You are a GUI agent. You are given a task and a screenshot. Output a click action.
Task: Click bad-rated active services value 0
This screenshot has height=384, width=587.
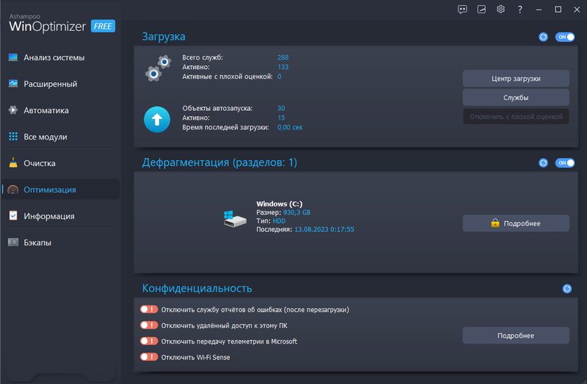coord(280,76)
